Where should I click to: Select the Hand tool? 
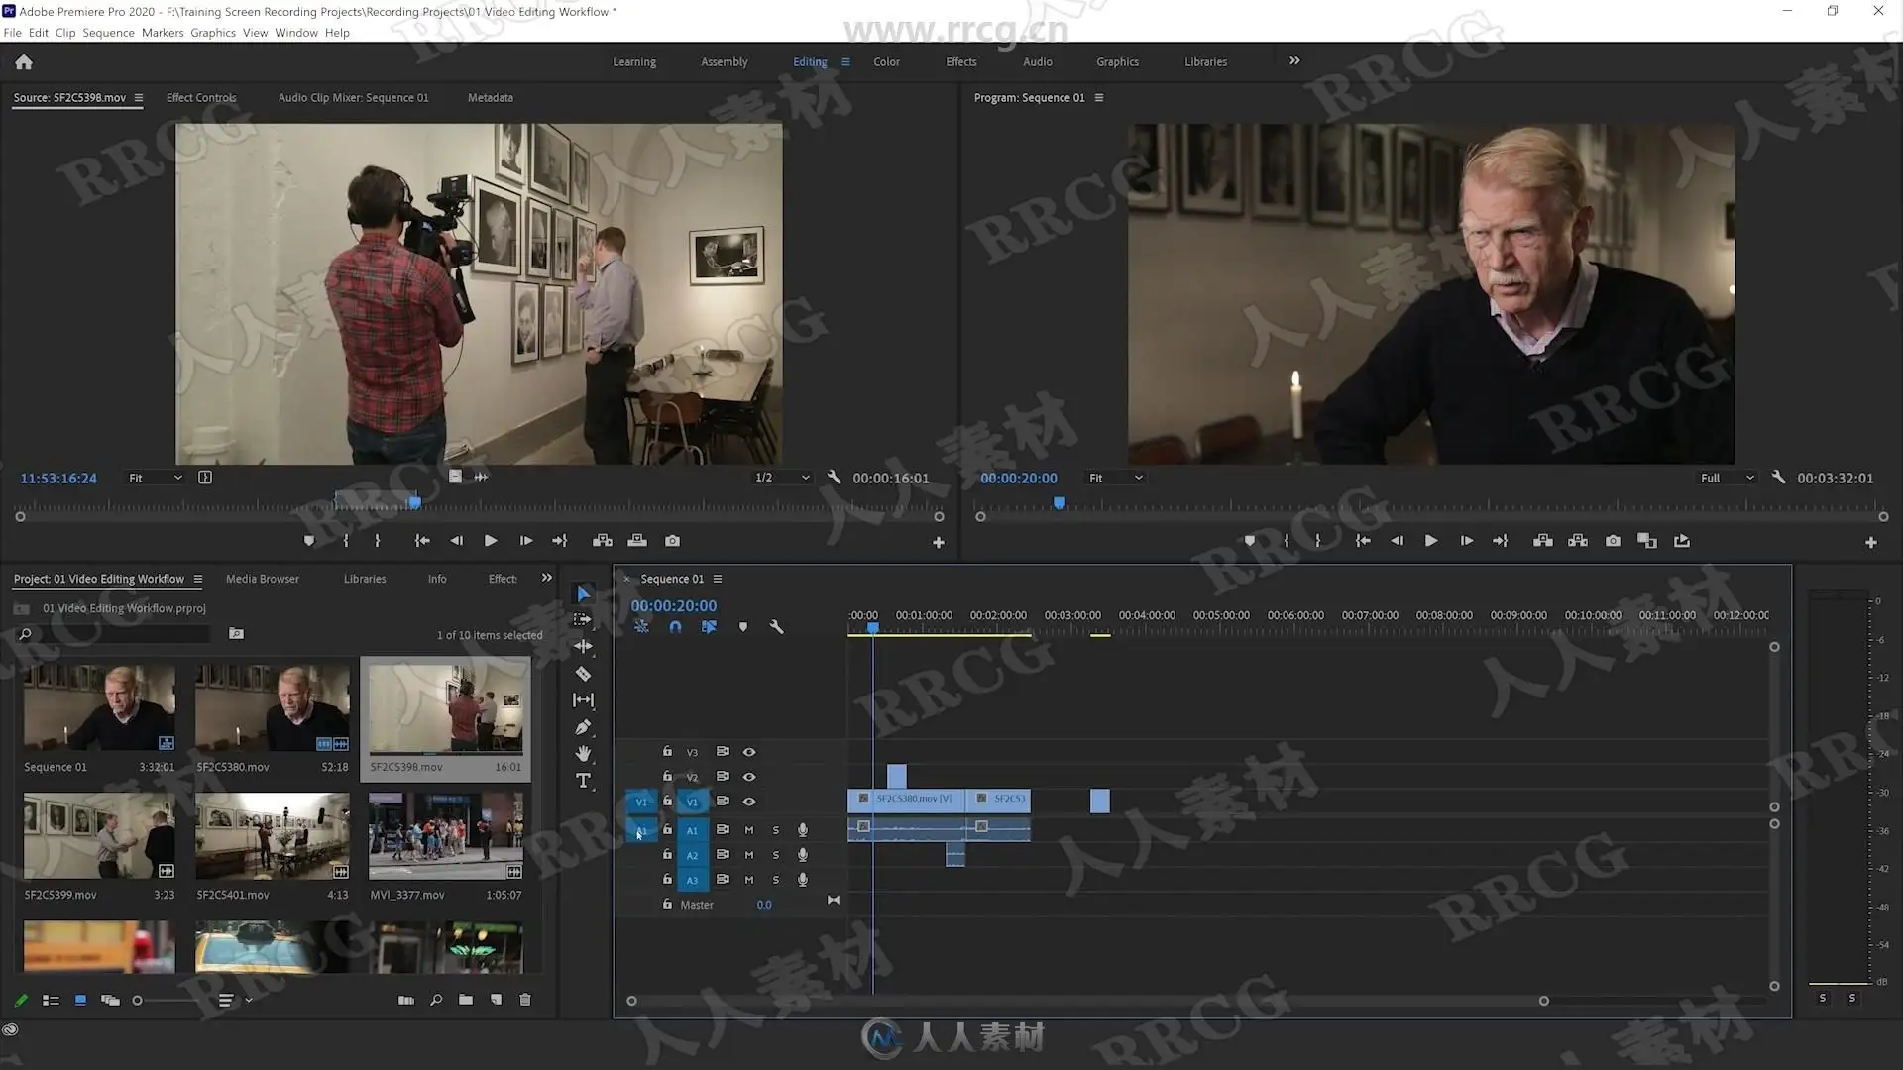point(583,754)
